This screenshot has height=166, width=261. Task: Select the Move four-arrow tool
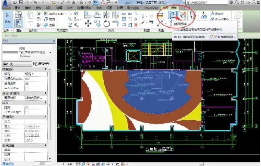click(x=88, y=23)
